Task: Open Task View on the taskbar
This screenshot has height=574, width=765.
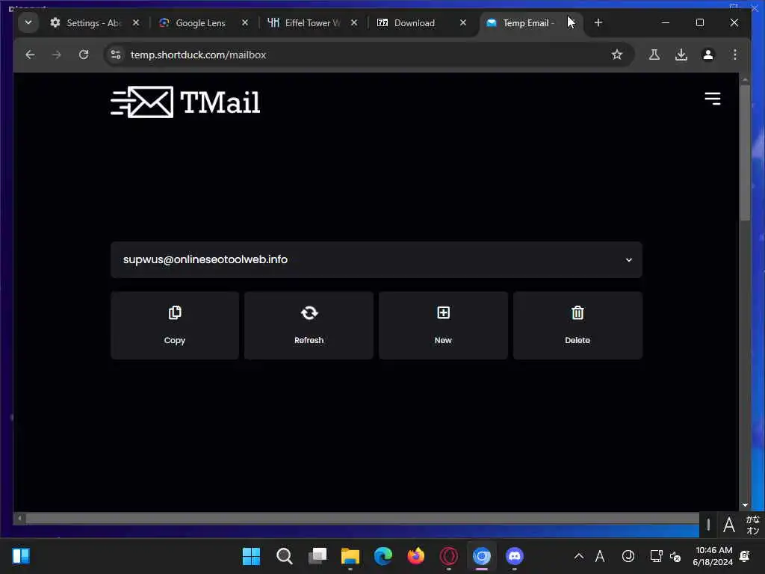Action: pos(318,556)
